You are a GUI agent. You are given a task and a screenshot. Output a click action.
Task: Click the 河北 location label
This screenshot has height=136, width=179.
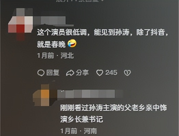tap(67, 56)
